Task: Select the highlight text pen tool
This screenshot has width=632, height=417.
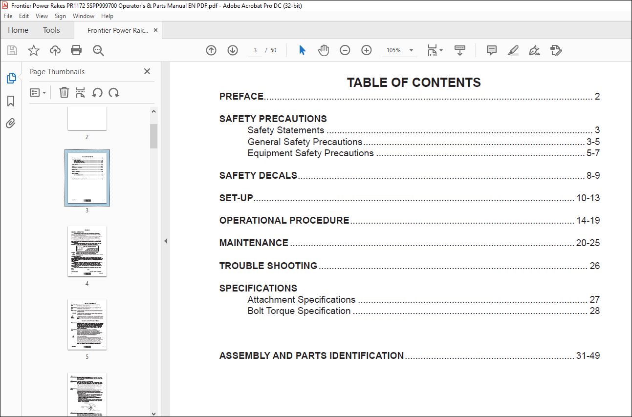Action: [513, 50]
